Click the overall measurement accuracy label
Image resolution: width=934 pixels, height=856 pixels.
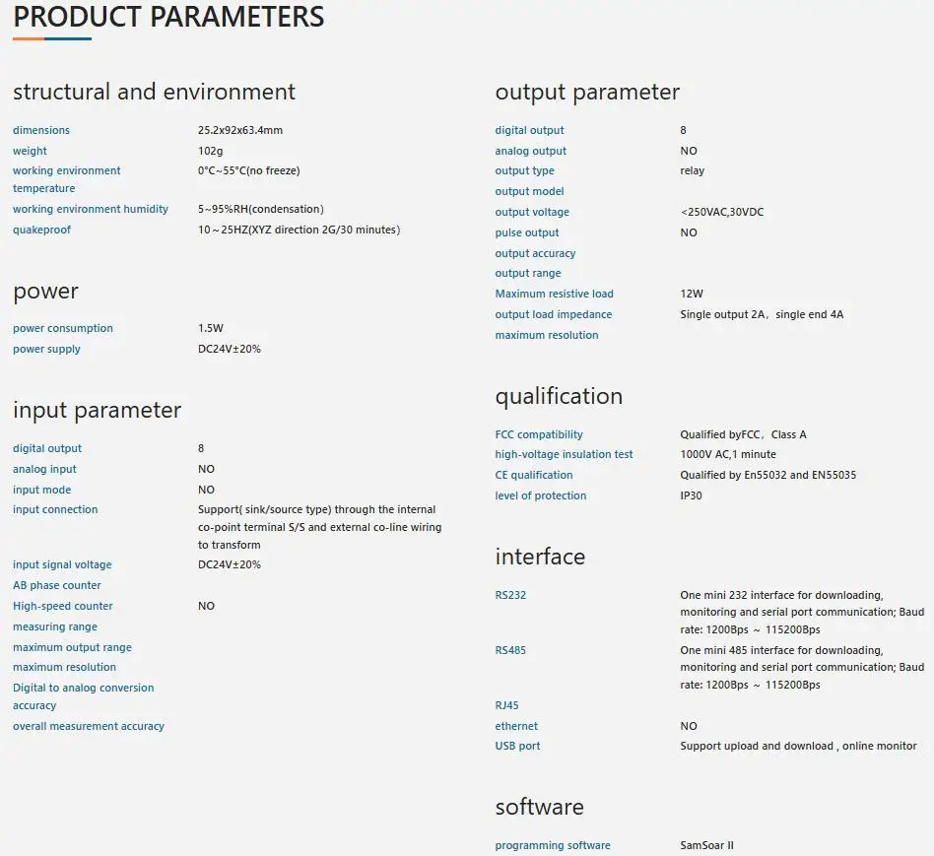[x=88, y=726]
